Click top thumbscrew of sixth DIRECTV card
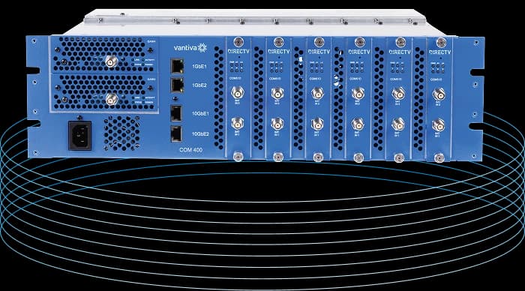The height and width of the screenshot is (291, 525). point(441,43)
